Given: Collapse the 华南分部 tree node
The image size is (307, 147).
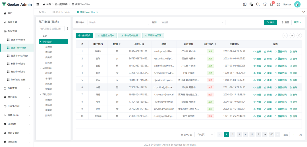Looking at the screenshot, I should click(40, 68).
